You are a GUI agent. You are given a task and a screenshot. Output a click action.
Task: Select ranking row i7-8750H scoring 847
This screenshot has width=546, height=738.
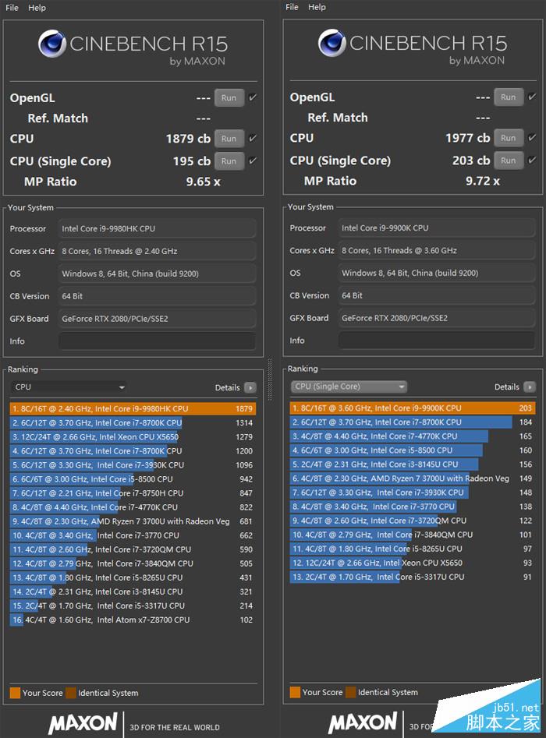coord(133,493)
